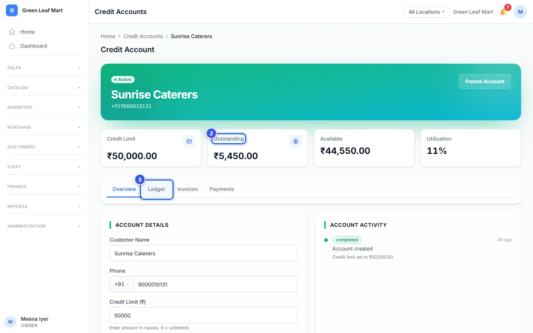This screenshot has width=533, height=333.
Task: Click the ₹5,450.00 outstanding amount
Action: [235, 156]
